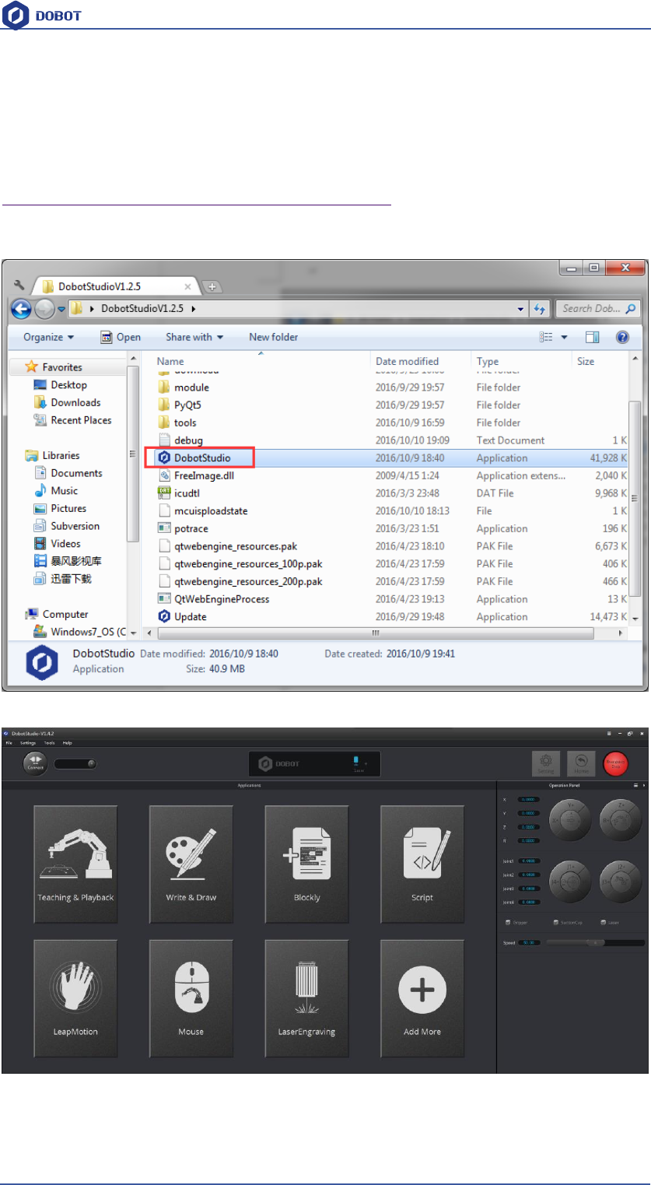Open the view options dropdown arrow
651x1185 pixels.
pos(565,337)
